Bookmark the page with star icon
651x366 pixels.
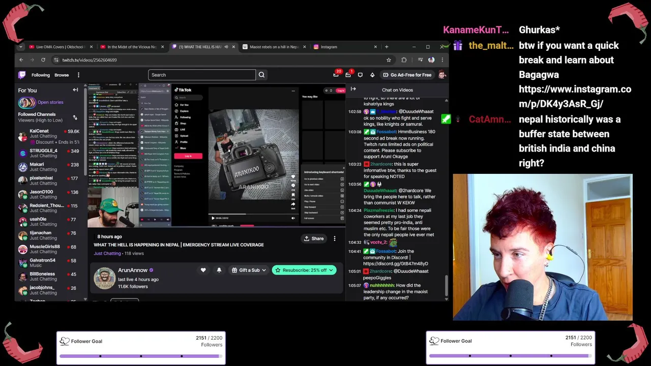coord(389,59)
